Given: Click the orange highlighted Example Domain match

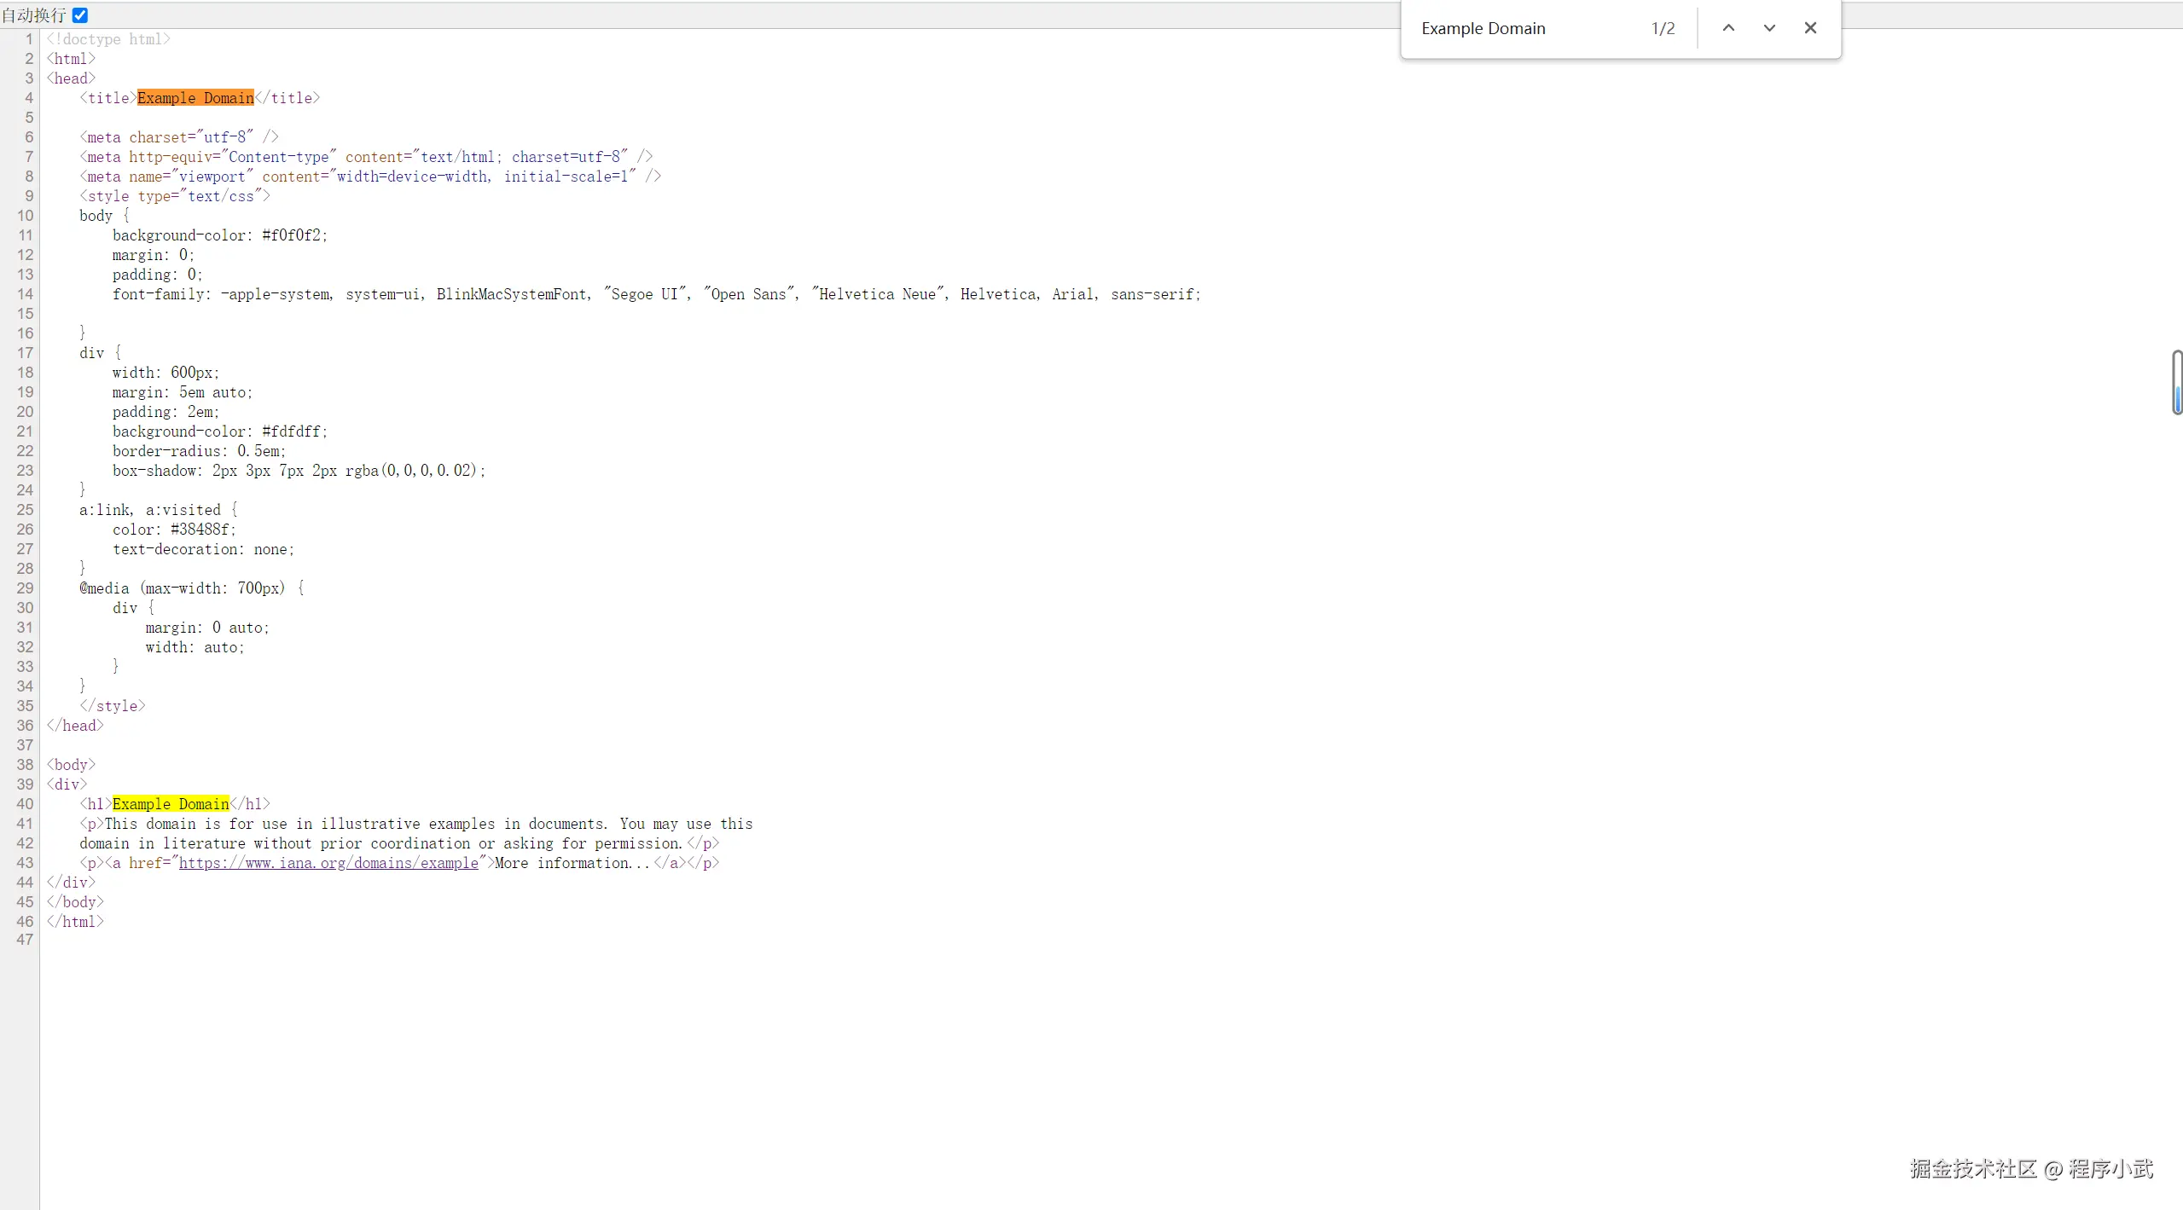Looking at the screenshot, I should (x=195, y=98).
